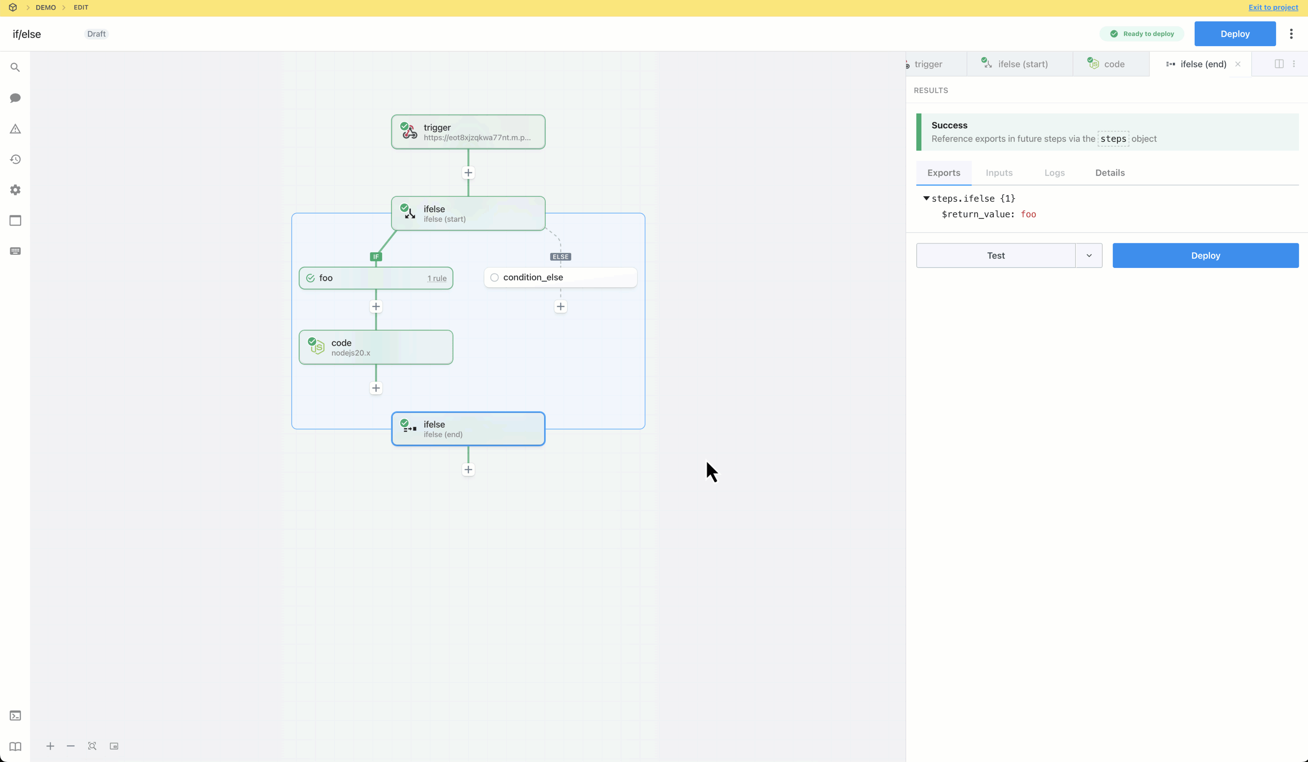Select the condition_else radio circle

494,278
